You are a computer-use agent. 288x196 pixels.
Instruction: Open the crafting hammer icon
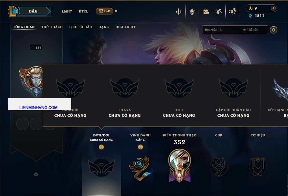(218, 12)
